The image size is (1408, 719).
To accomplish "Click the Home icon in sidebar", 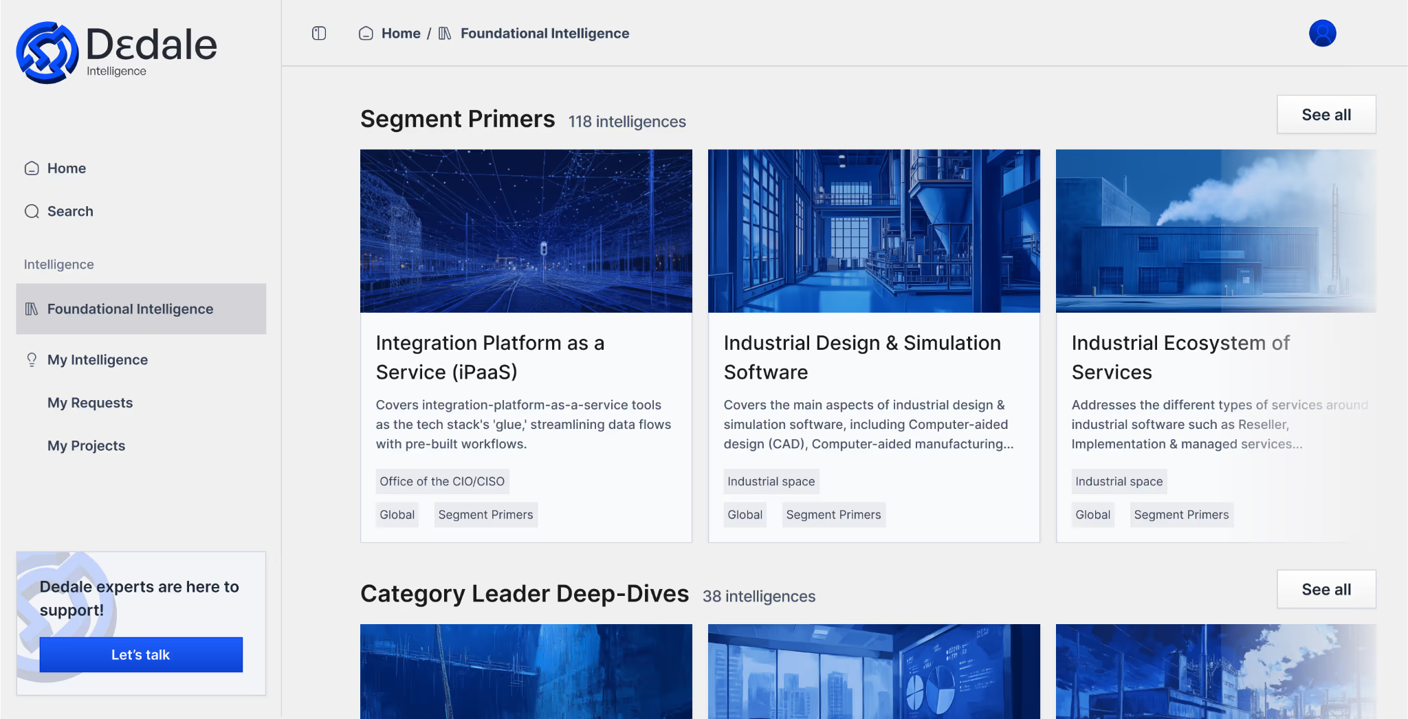I will pyautogui.click(x=32, y=168).
